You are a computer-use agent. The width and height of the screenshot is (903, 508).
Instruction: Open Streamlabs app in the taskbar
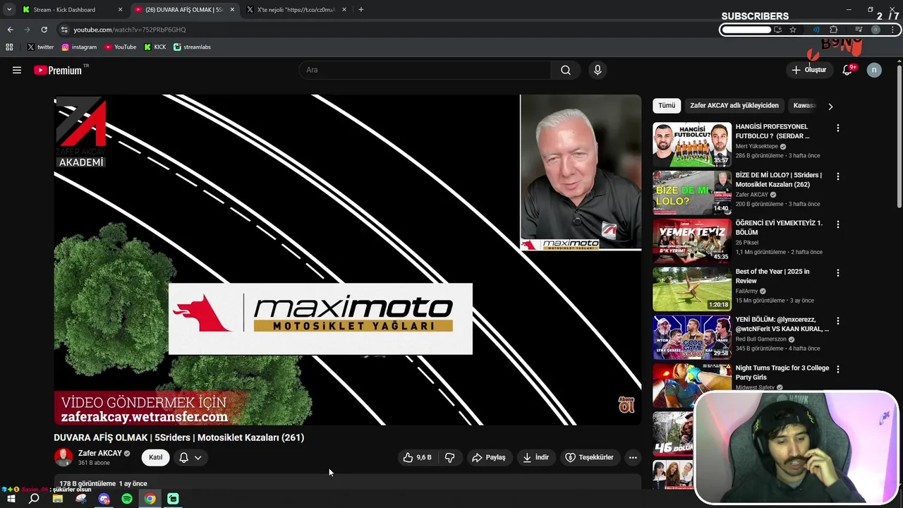[x=173, y=499]
